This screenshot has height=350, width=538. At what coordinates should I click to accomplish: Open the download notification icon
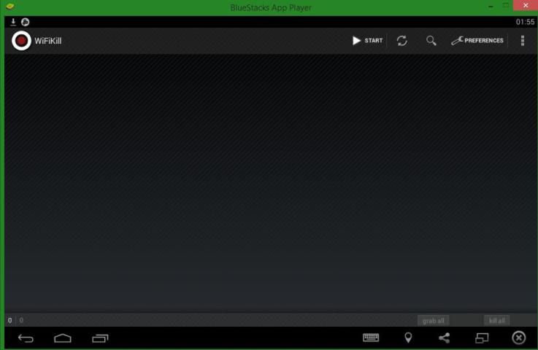pos(13,22)
